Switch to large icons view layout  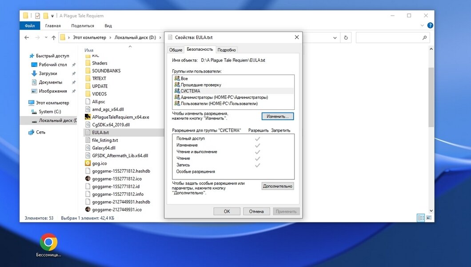point(429,218)
